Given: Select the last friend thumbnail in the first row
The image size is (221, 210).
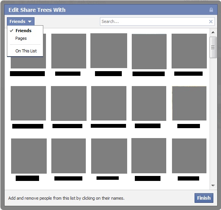Looking at the screenshot, I should [x=189, y=51].
